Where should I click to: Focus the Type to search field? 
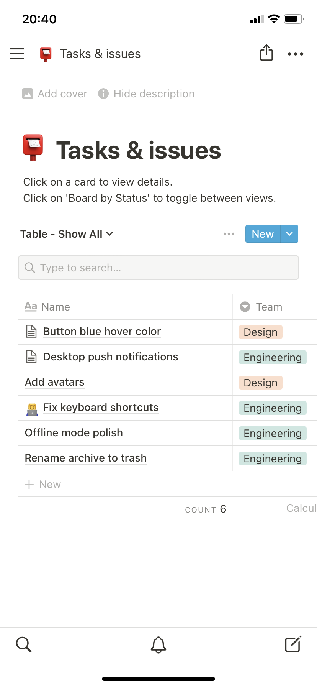tap(158, 268)
